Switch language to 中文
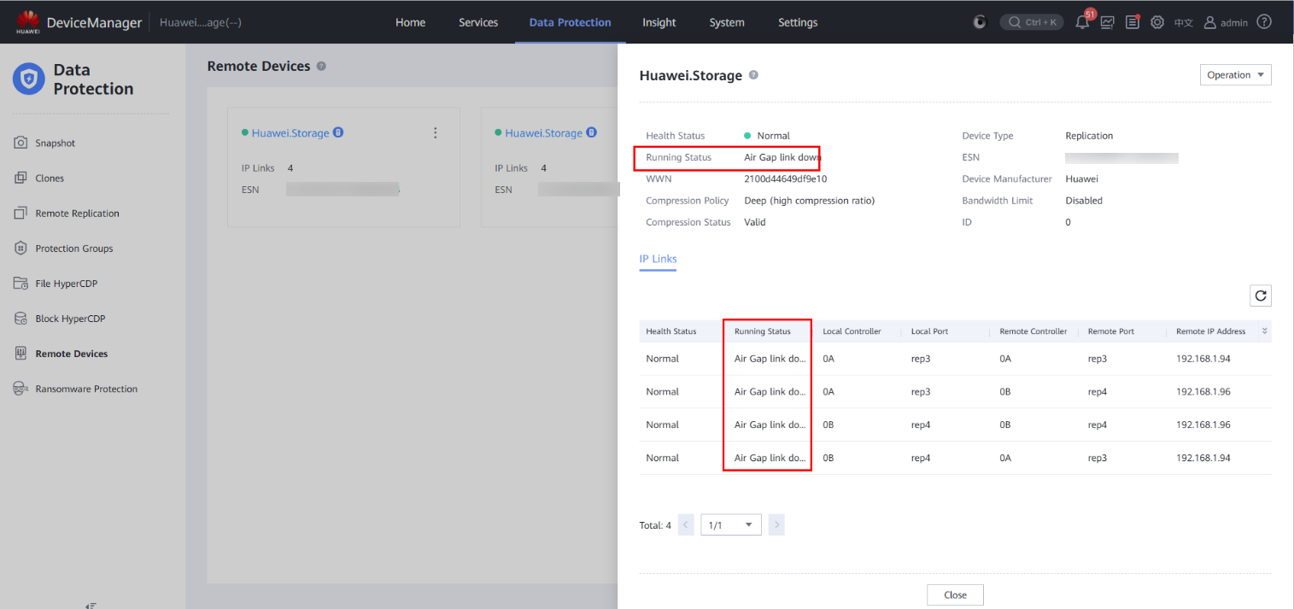Viewport: 1294px width, 609px height. point(1183,23)
